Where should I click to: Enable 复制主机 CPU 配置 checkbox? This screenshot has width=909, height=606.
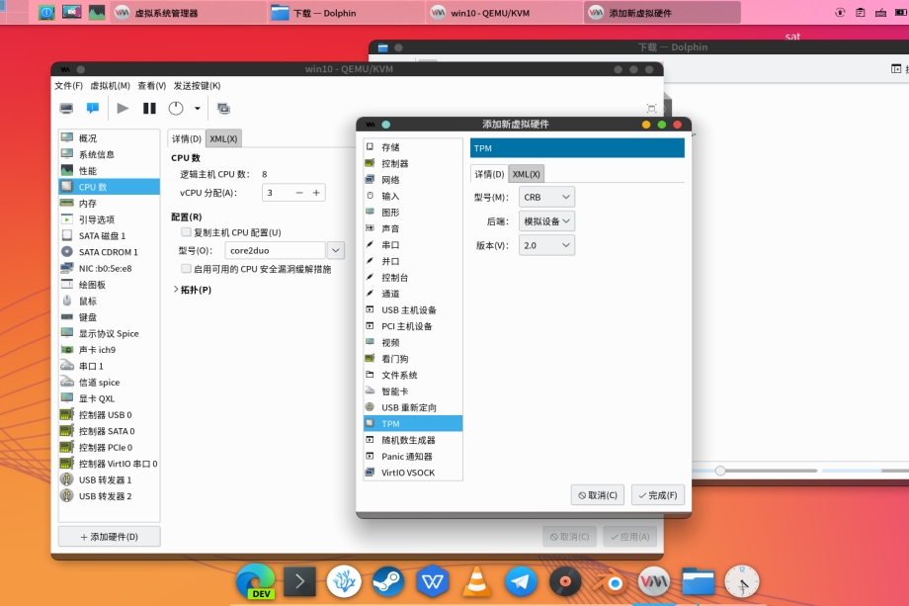(x=186, y=232)
